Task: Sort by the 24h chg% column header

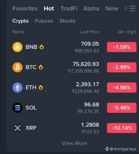Action: 127,32
